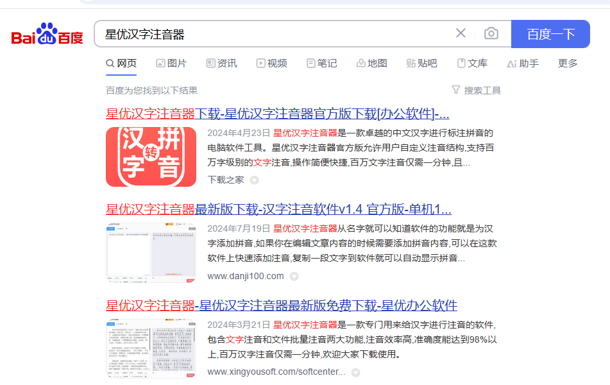Click the 下载之家 source label
This screenshot has height=385, width=610.
pos(226,180)
